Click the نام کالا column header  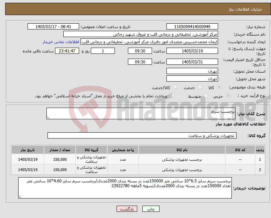click(182, 150)
